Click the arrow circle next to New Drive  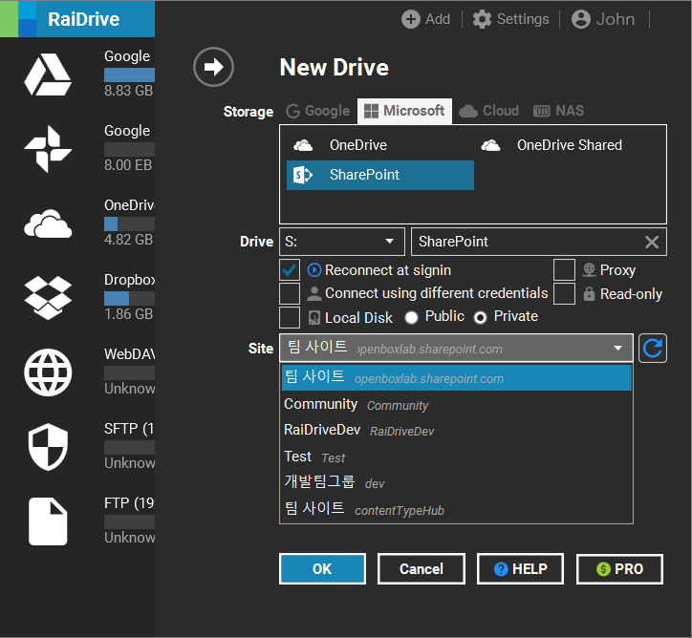[213, 67]
